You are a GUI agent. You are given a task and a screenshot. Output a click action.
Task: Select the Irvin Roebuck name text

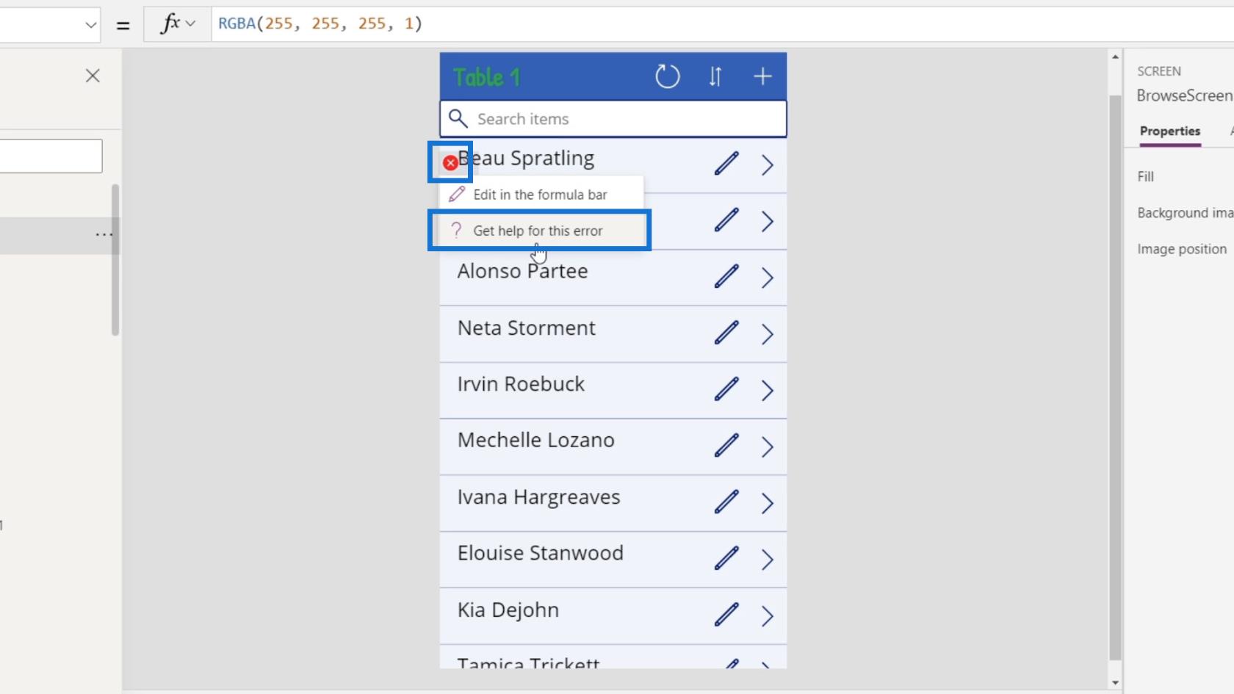[521, 384]
